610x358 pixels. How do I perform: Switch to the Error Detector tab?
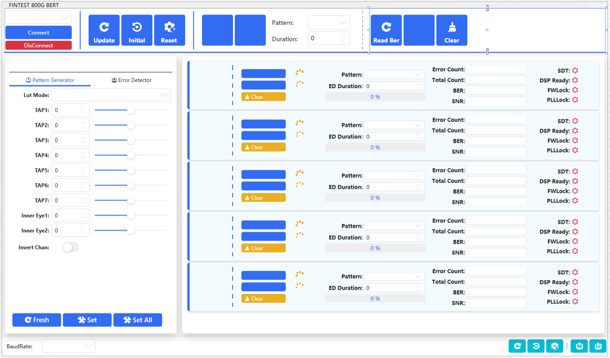tap(131, 81)
